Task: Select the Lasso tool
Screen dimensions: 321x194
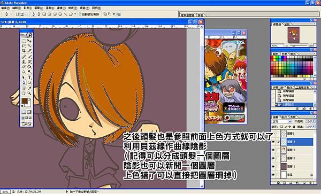Action: [24, 46]
